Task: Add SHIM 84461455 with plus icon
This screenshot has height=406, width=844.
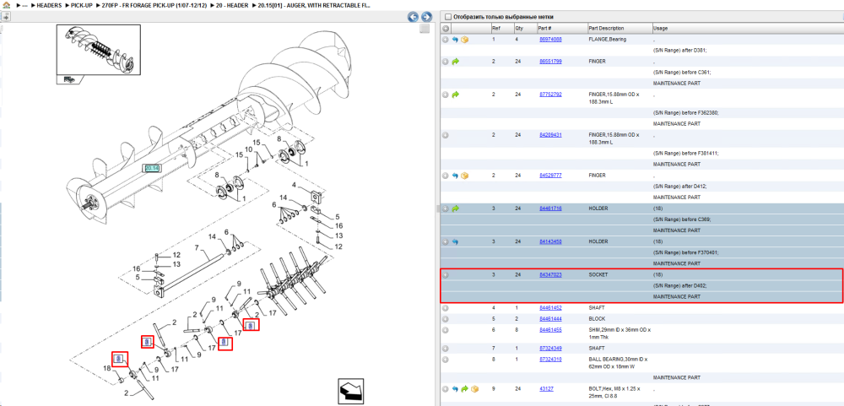Action: 445,329
